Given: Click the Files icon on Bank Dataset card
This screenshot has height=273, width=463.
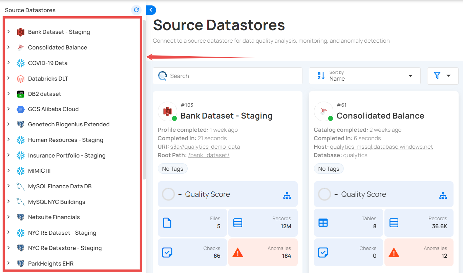Looking at the screenshot, I should click(x=167, y=223).
